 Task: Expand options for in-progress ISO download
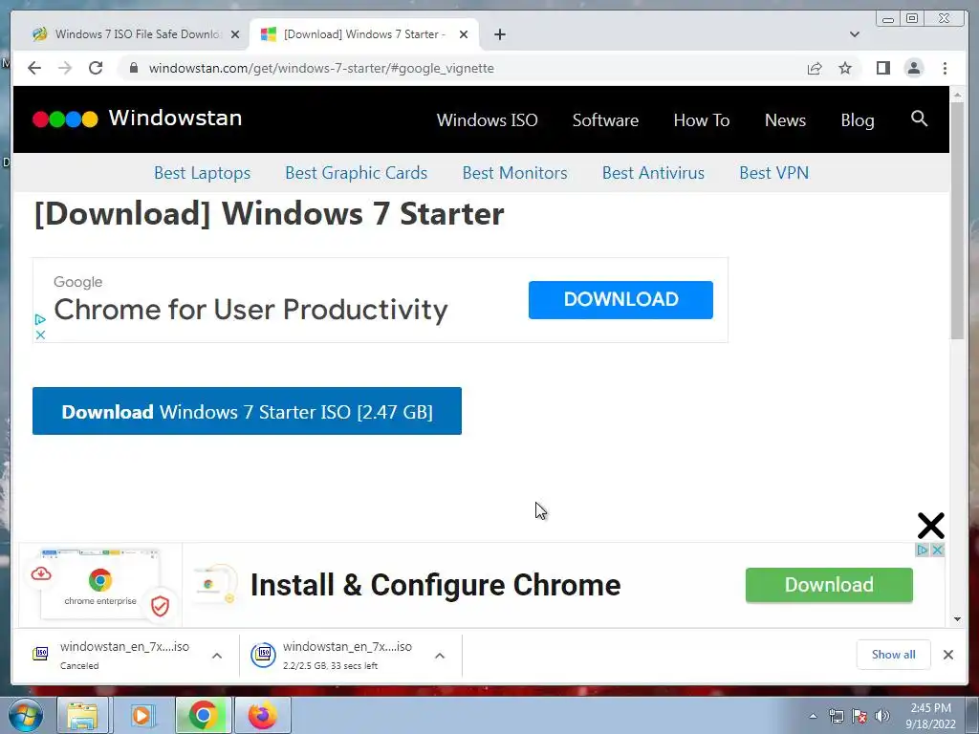tap(440, 656)
